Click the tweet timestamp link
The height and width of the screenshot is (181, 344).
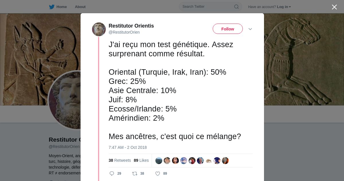(128, 147)
